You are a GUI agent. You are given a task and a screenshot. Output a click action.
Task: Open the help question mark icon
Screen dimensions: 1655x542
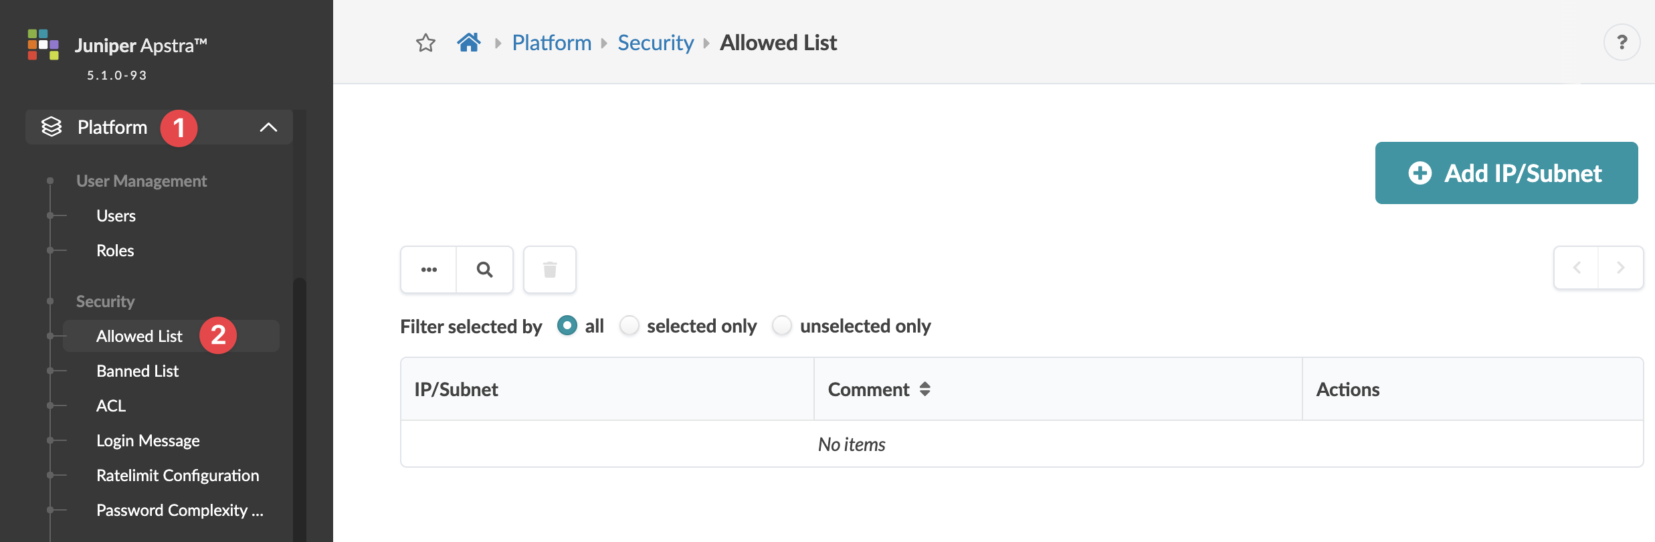tap(1622, 43)
